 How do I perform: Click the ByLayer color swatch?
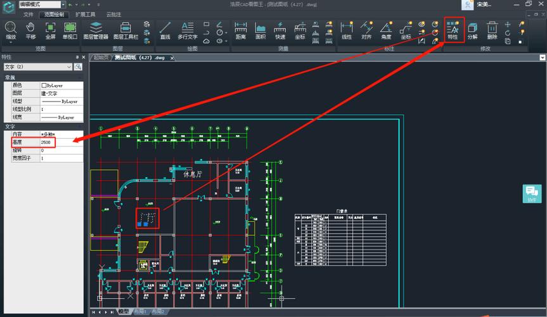[44, 85]
